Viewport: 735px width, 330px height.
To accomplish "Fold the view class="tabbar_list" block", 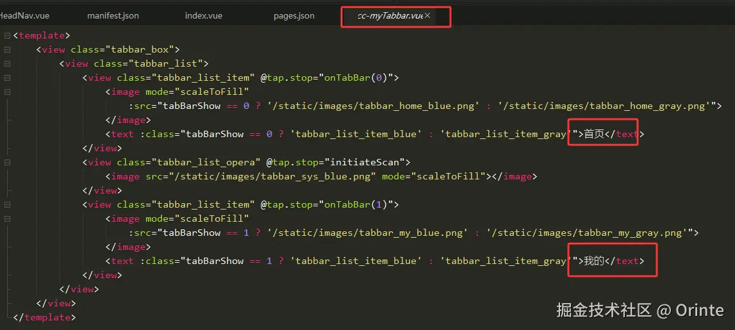I will click(7, 63).
